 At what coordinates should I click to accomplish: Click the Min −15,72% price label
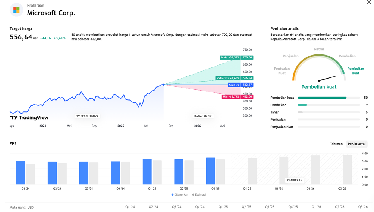238,97
